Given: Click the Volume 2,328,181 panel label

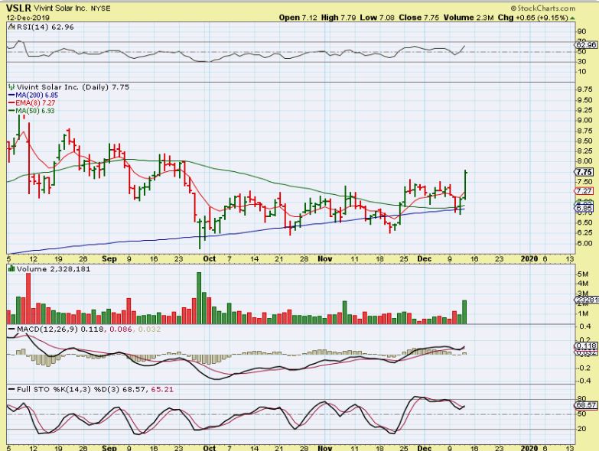Looking at the screenshot, I should tap(54, 269).
